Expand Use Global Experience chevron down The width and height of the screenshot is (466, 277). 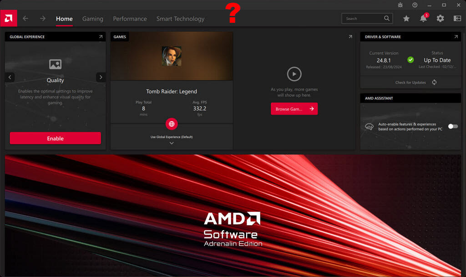[172, 143]
